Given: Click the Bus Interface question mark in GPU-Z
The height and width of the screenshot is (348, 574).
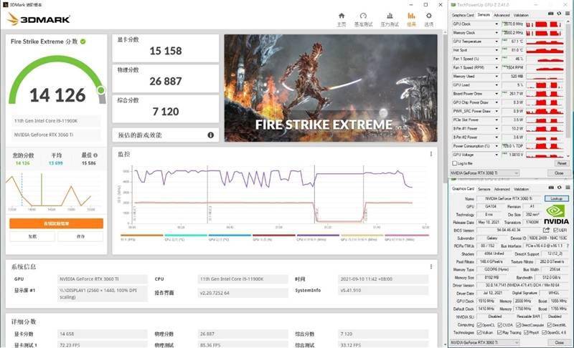Looking at the screenshot, I should click(568, 246).
